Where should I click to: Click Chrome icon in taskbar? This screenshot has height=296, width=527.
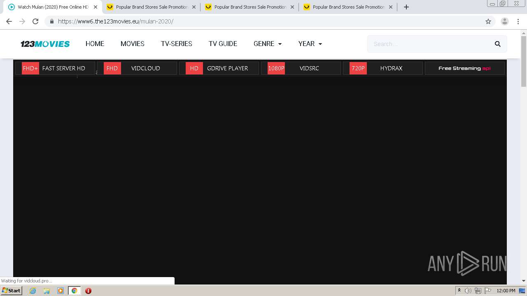(75, 291)
